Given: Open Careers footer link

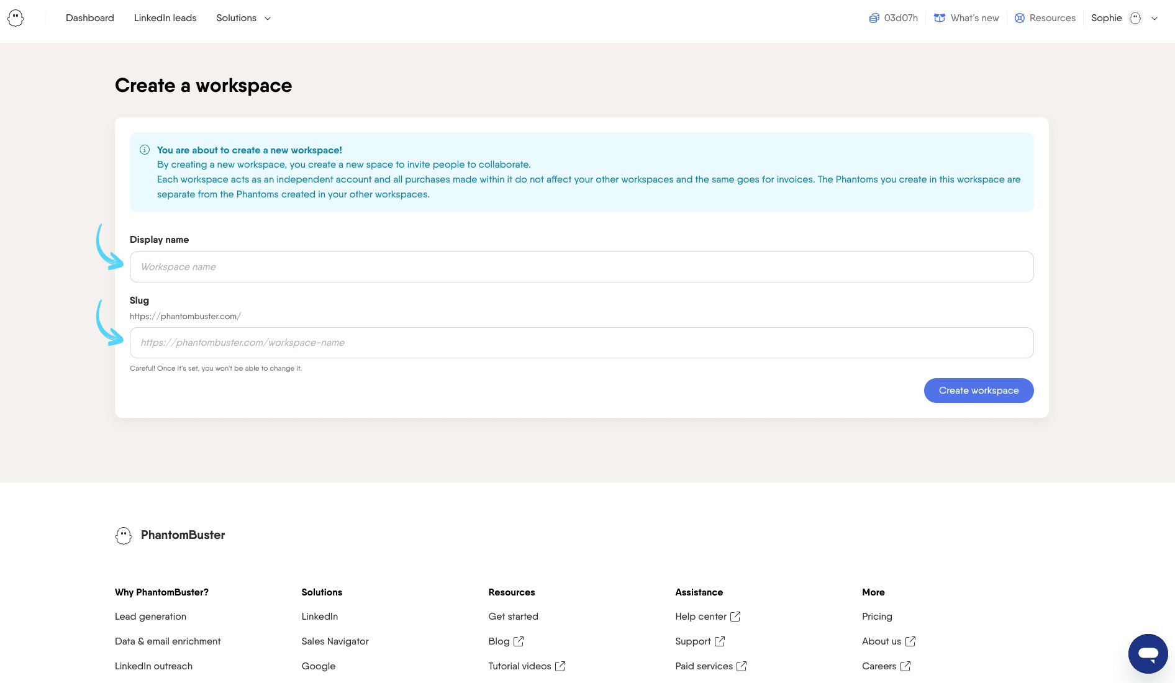Looking at the screenshot, I should (879, 666).
